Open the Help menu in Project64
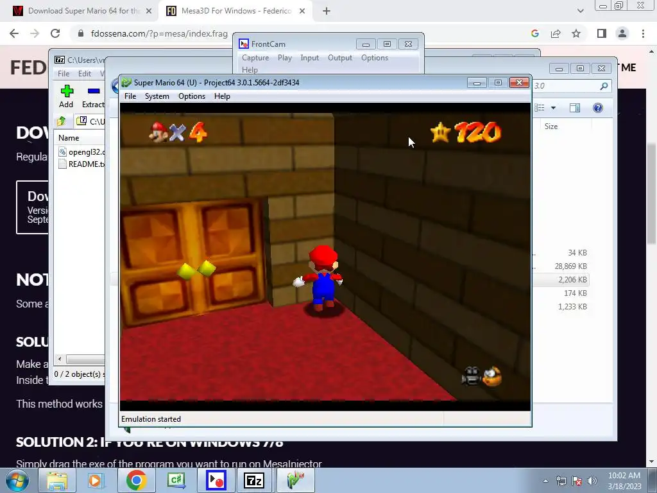The width and height of the screenshot is (657, 493). point(222,96)
